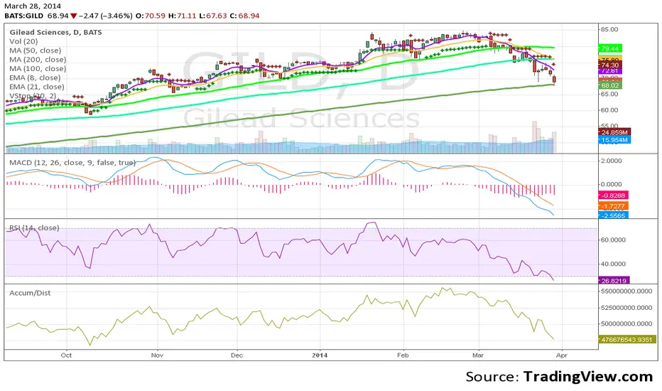
Task: Click the blue -2.5565 MACD tag
Action: click(614, 215)
